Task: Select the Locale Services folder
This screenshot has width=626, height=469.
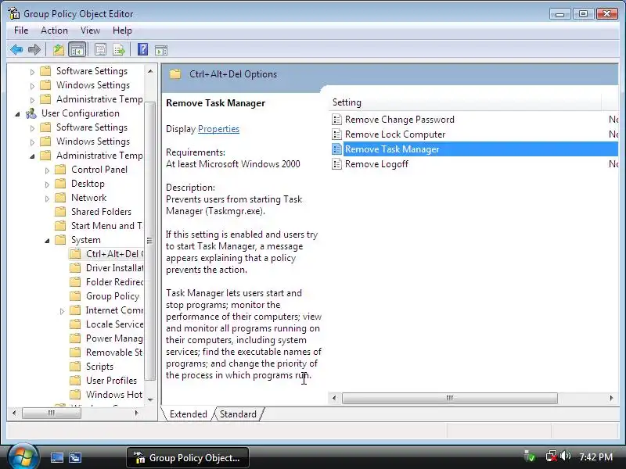Action: coord(114,324)
